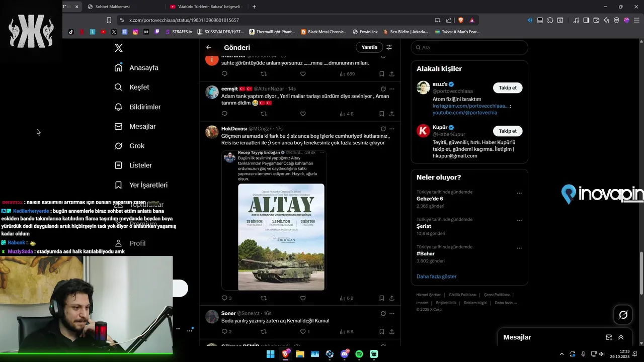The width and height of the screenshot is (644, 362).
Task: Open the STRAFES.io bookmark
Action: tap(179, 32)
